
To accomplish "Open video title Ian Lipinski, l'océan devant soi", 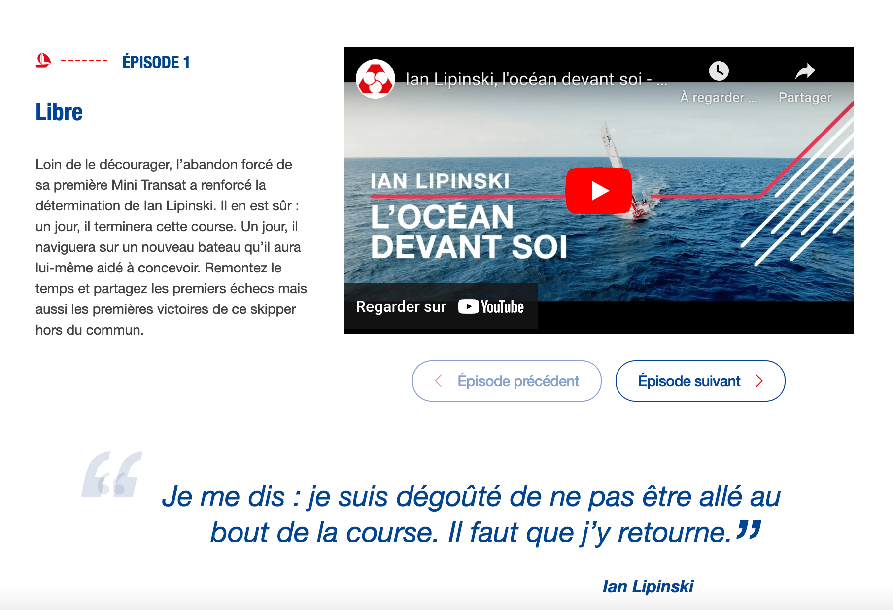I will [536, 79].
